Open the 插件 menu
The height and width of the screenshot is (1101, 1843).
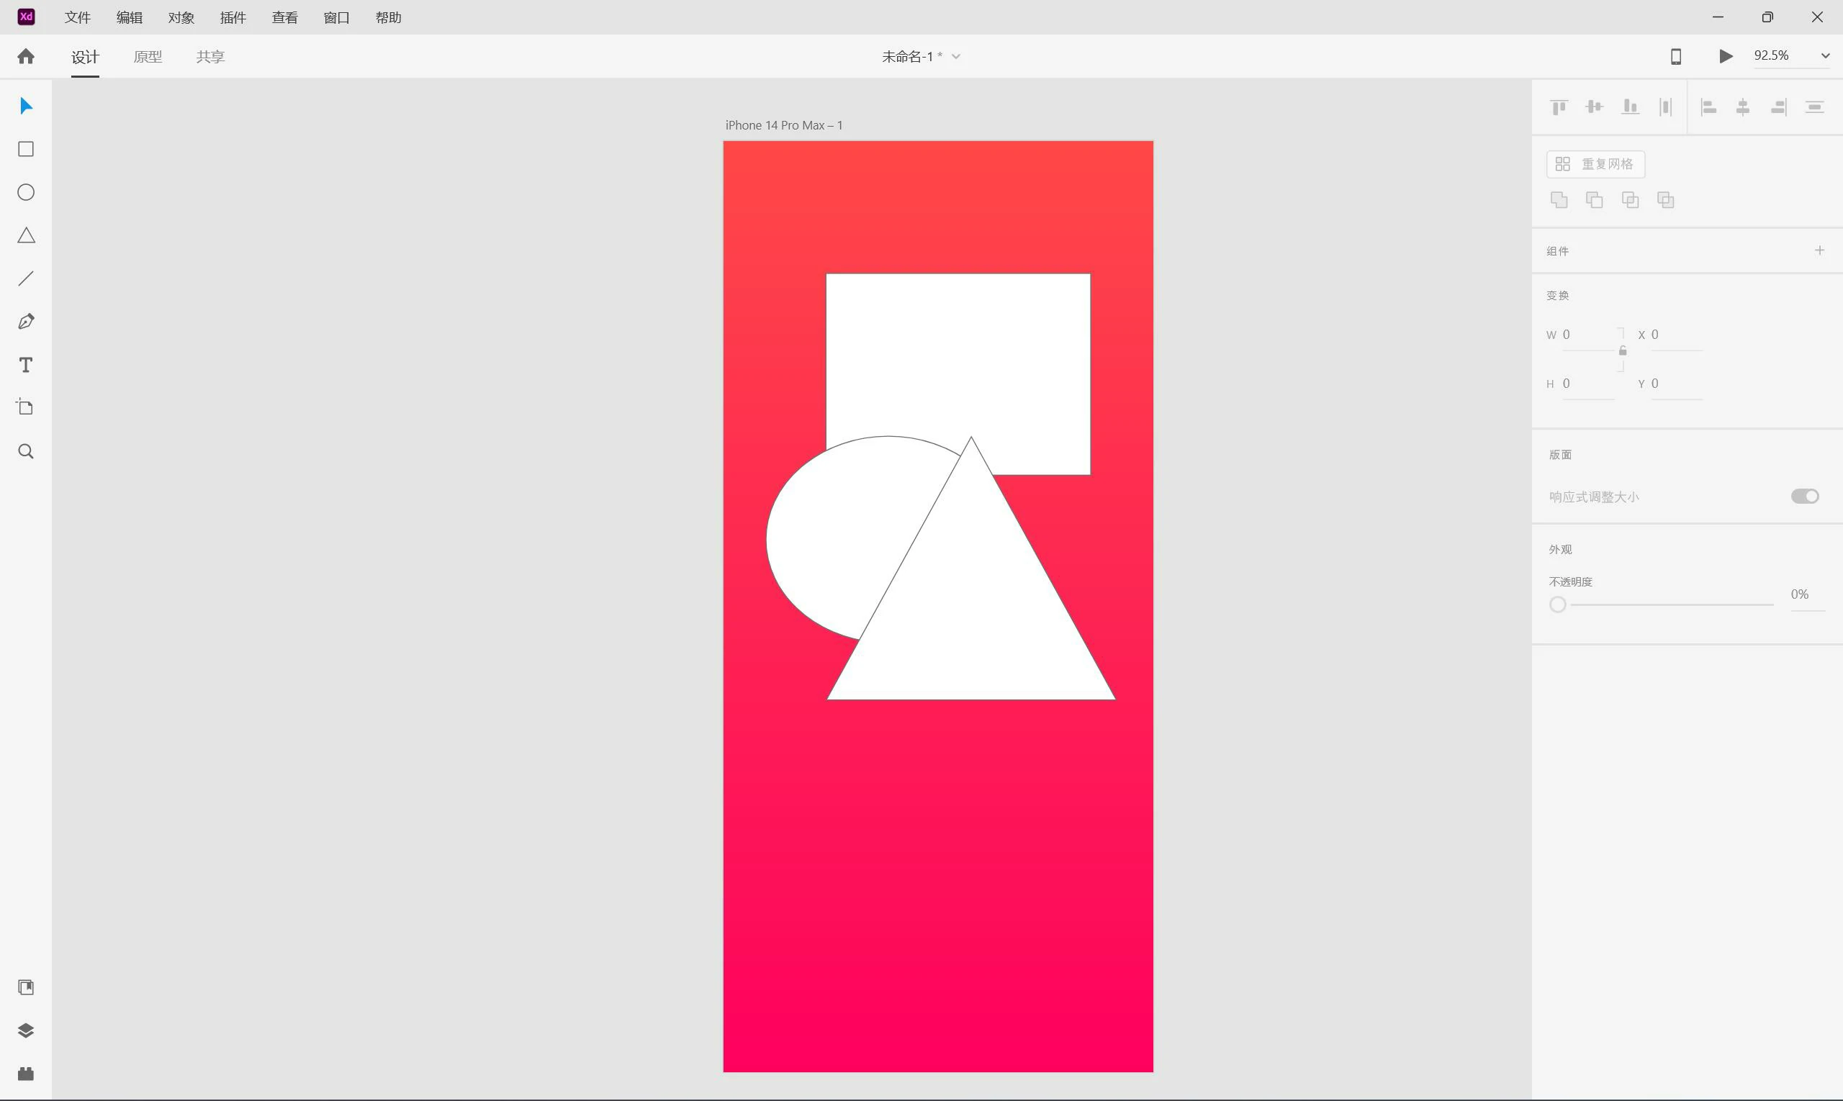tap(233, 17)
